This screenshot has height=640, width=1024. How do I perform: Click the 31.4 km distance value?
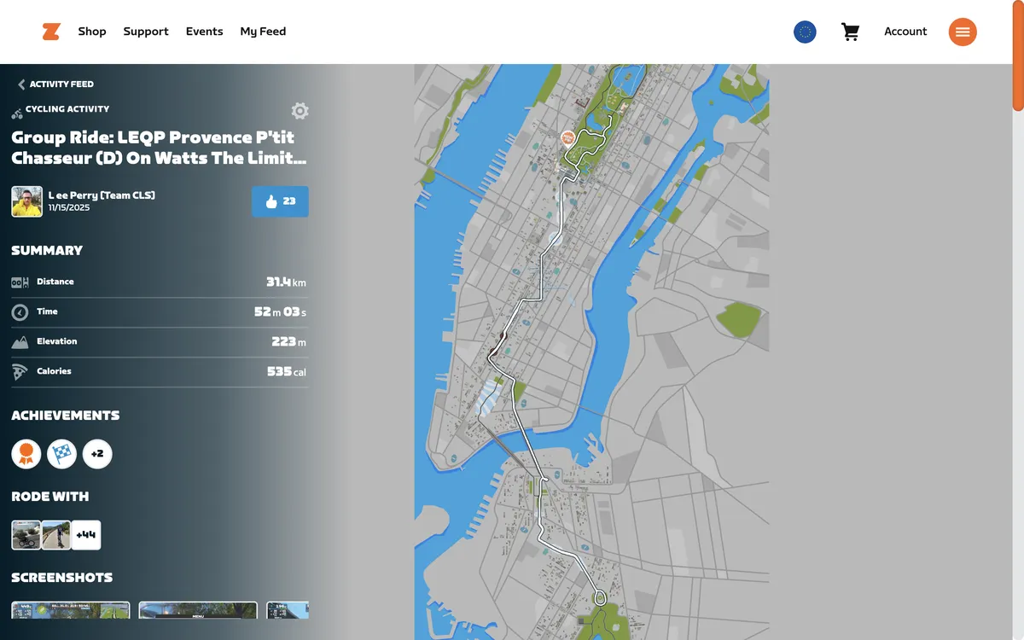click(286, 282)
